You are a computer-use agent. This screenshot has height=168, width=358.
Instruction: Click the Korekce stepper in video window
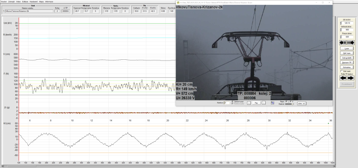pyautogui.click(x=224, y=103)
